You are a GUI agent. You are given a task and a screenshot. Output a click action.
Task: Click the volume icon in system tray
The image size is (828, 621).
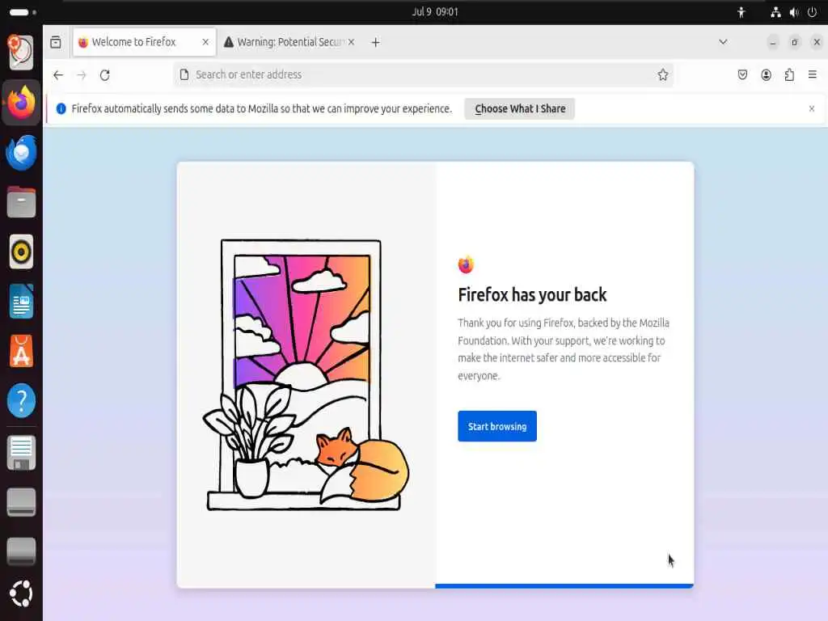794,12
